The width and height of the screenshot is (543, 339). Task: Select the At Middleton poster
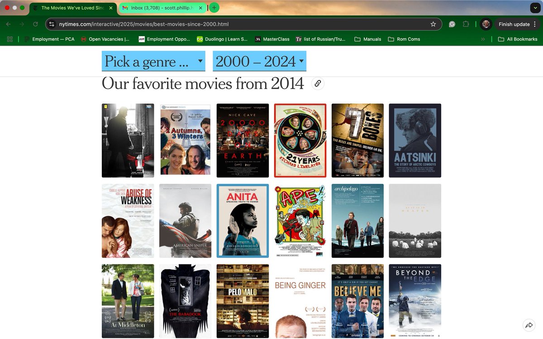[128, 301]
